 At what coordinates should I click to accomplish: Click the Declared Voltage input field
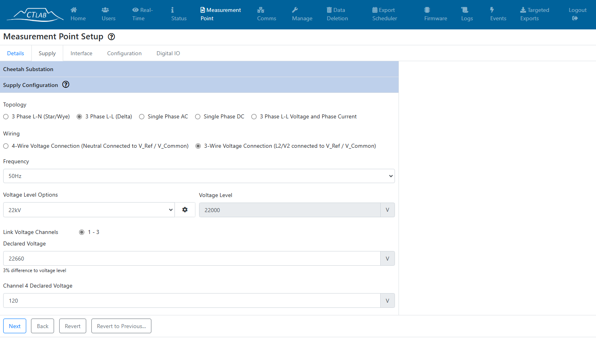(192, 259)
